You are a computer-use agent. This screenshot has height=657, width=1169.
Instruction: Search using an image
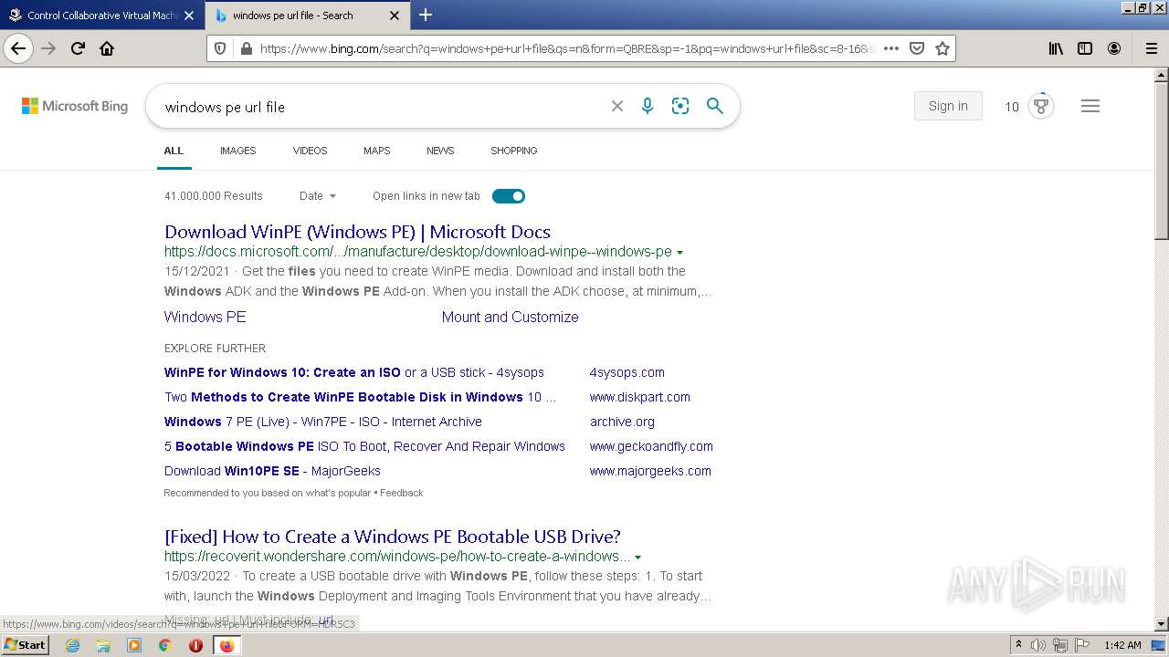coord(680,106)
